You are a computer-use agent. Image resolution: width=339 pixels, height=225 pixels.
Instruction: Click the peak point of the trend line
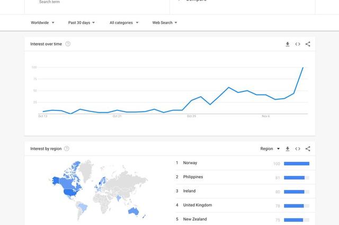click(x=303, y=67)
